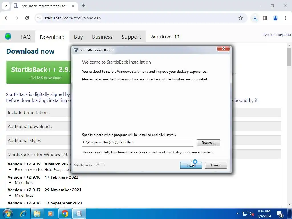This screenshot has width=292, height=219.
Task: Go back in Chrome history
Action: tap(6, 18)
